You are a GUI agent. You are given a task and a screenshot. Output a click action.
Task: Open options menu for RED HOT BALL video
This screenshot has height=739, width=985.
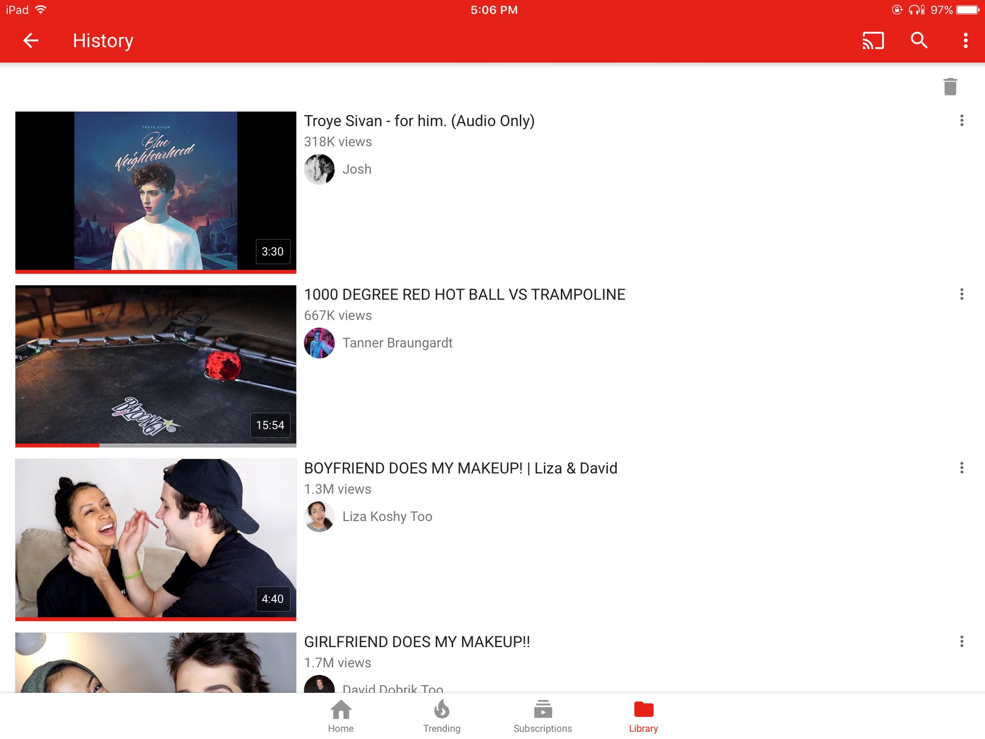coord(961,294)
